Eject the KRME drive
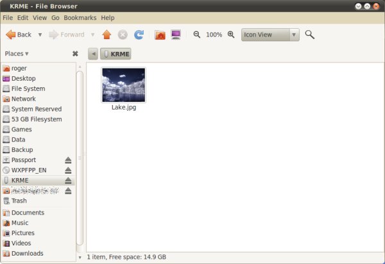Image resolution: width=385 pixels, height=264 pixels. pyautogui.click(x=68, y=181)
